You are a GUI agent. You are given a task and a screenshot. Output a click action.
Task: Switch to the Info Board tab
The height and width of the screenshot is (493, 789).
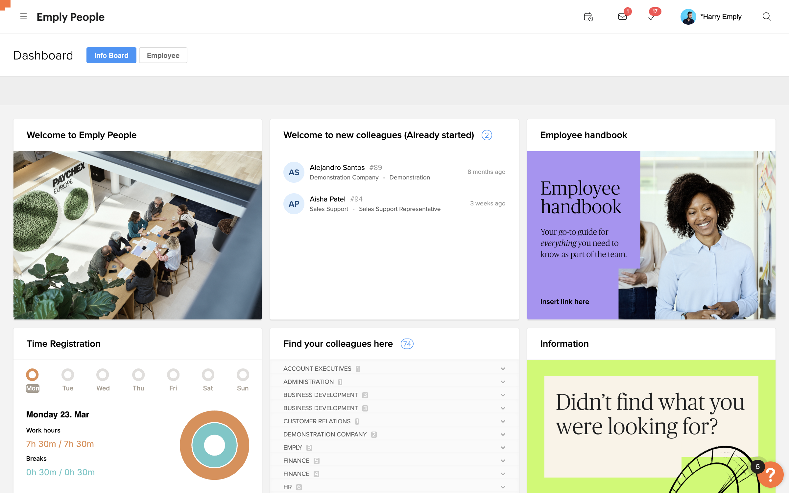coord(111,55)
